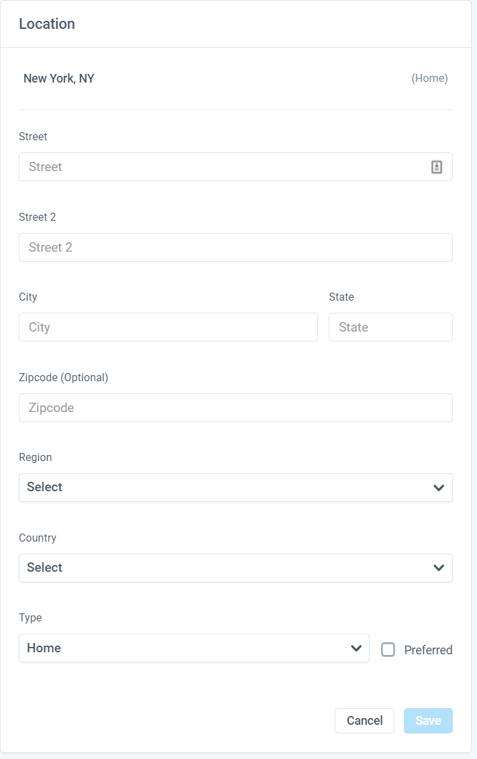
Task: Check the Preferred checkbox
Action: pos(388,650)
